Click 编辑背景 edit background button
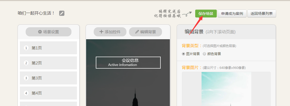 145,32
